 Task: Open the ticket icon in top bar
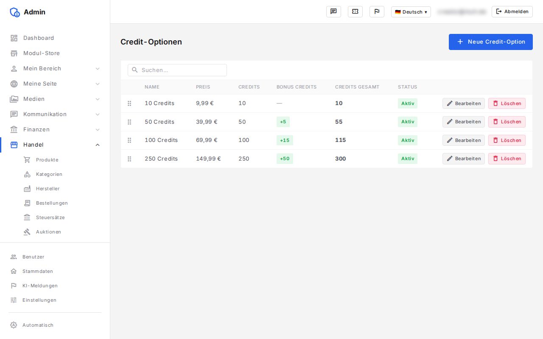(x=355, y=11)
